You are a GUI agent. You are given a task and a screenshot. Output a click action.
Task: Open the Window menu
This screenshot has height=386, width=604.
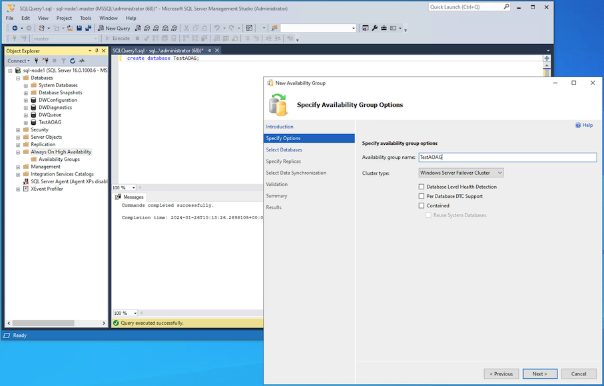[x=109, y=18]
